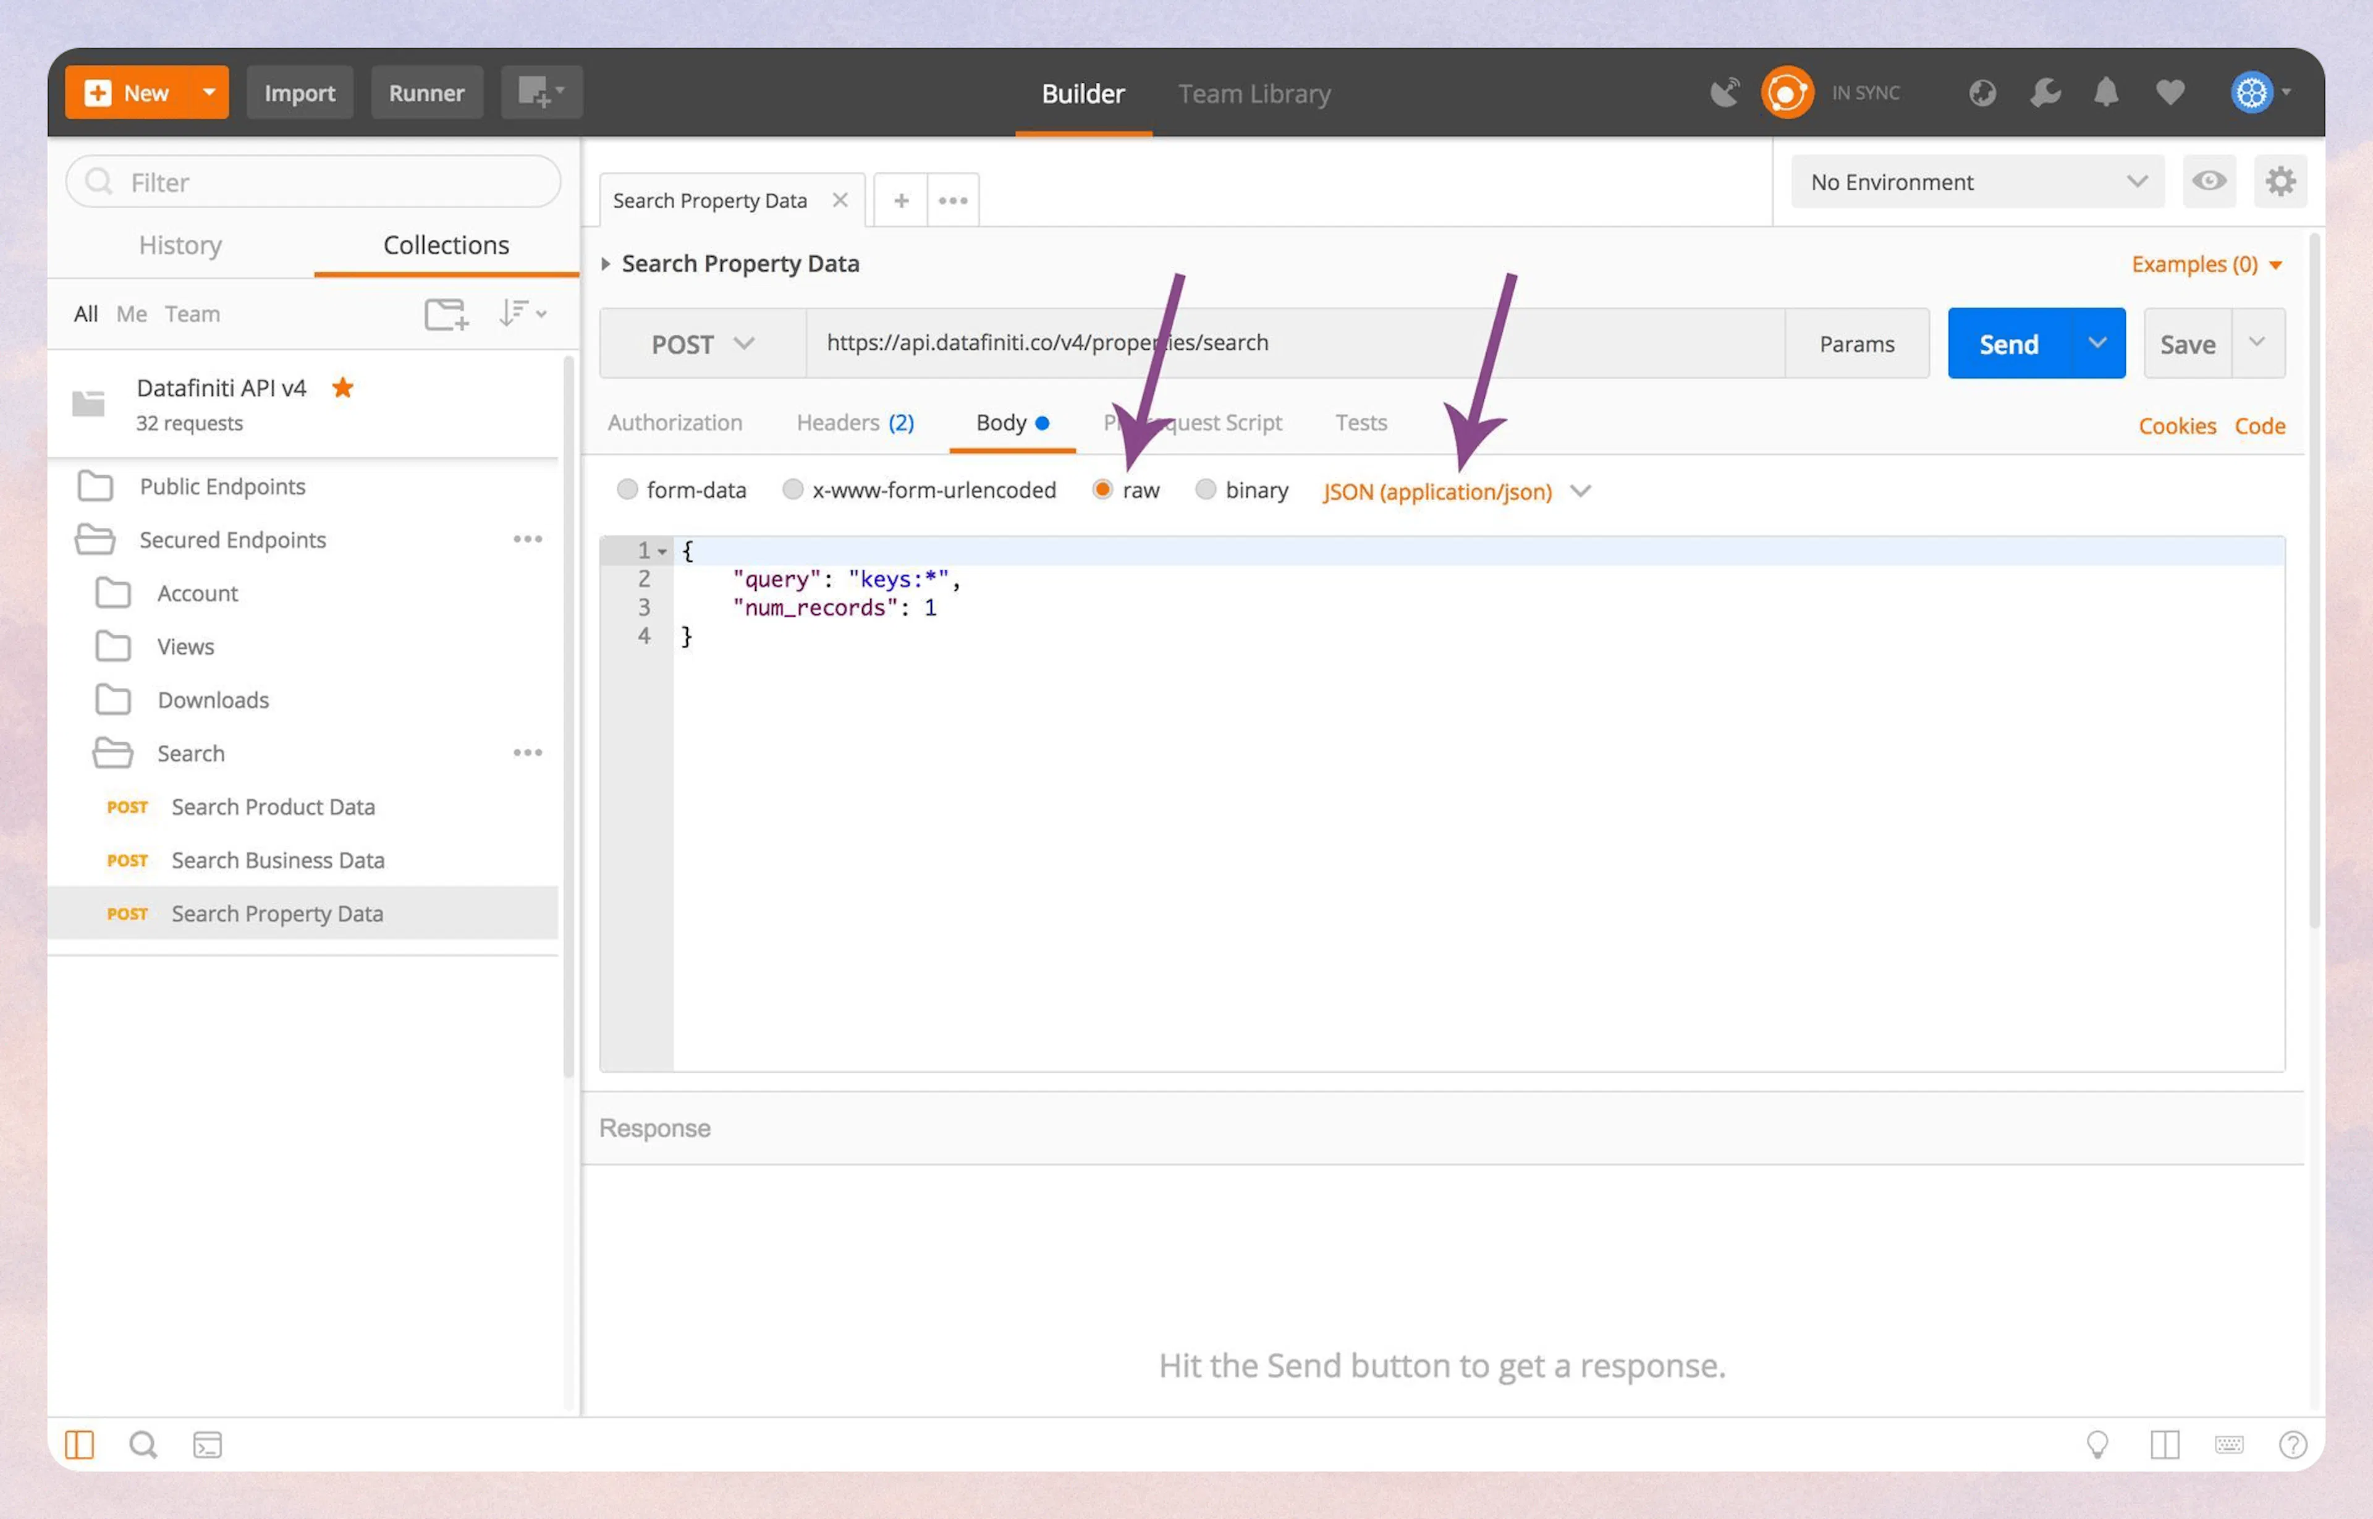
Task: Select the binary body type
Action: click(x=1206, y=489)
